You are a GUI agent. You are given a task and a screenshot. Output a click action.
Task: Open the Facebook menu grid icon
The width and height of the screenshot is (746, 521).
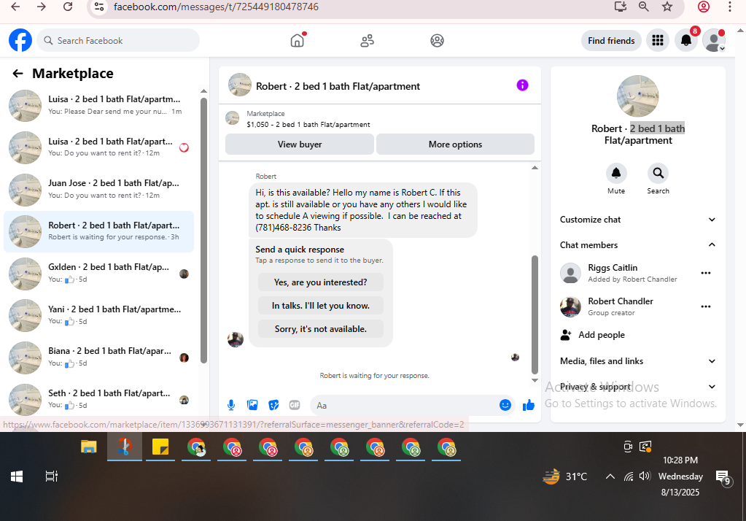point(658,40)
